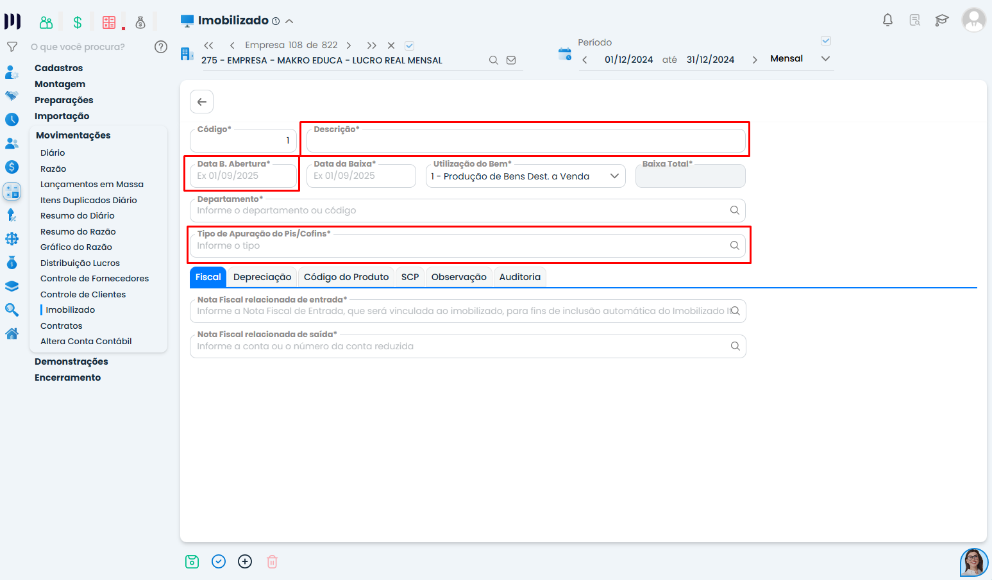Click the graduation cap training icon
This screenshot has height=580, width=992.
point(941,20)
